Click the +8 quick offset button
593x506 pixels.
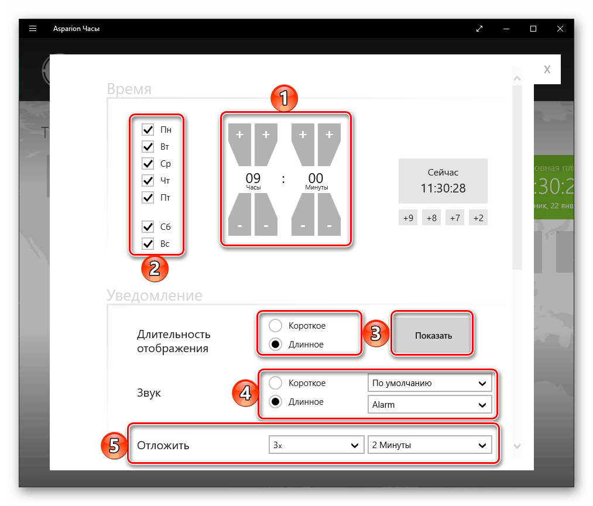pyautogui.click(x=431, y=218)
